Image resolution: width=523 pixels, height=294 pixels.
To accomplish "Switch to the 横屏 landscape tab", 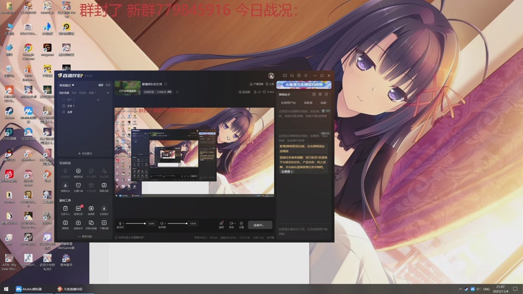I will coord(101,86).
